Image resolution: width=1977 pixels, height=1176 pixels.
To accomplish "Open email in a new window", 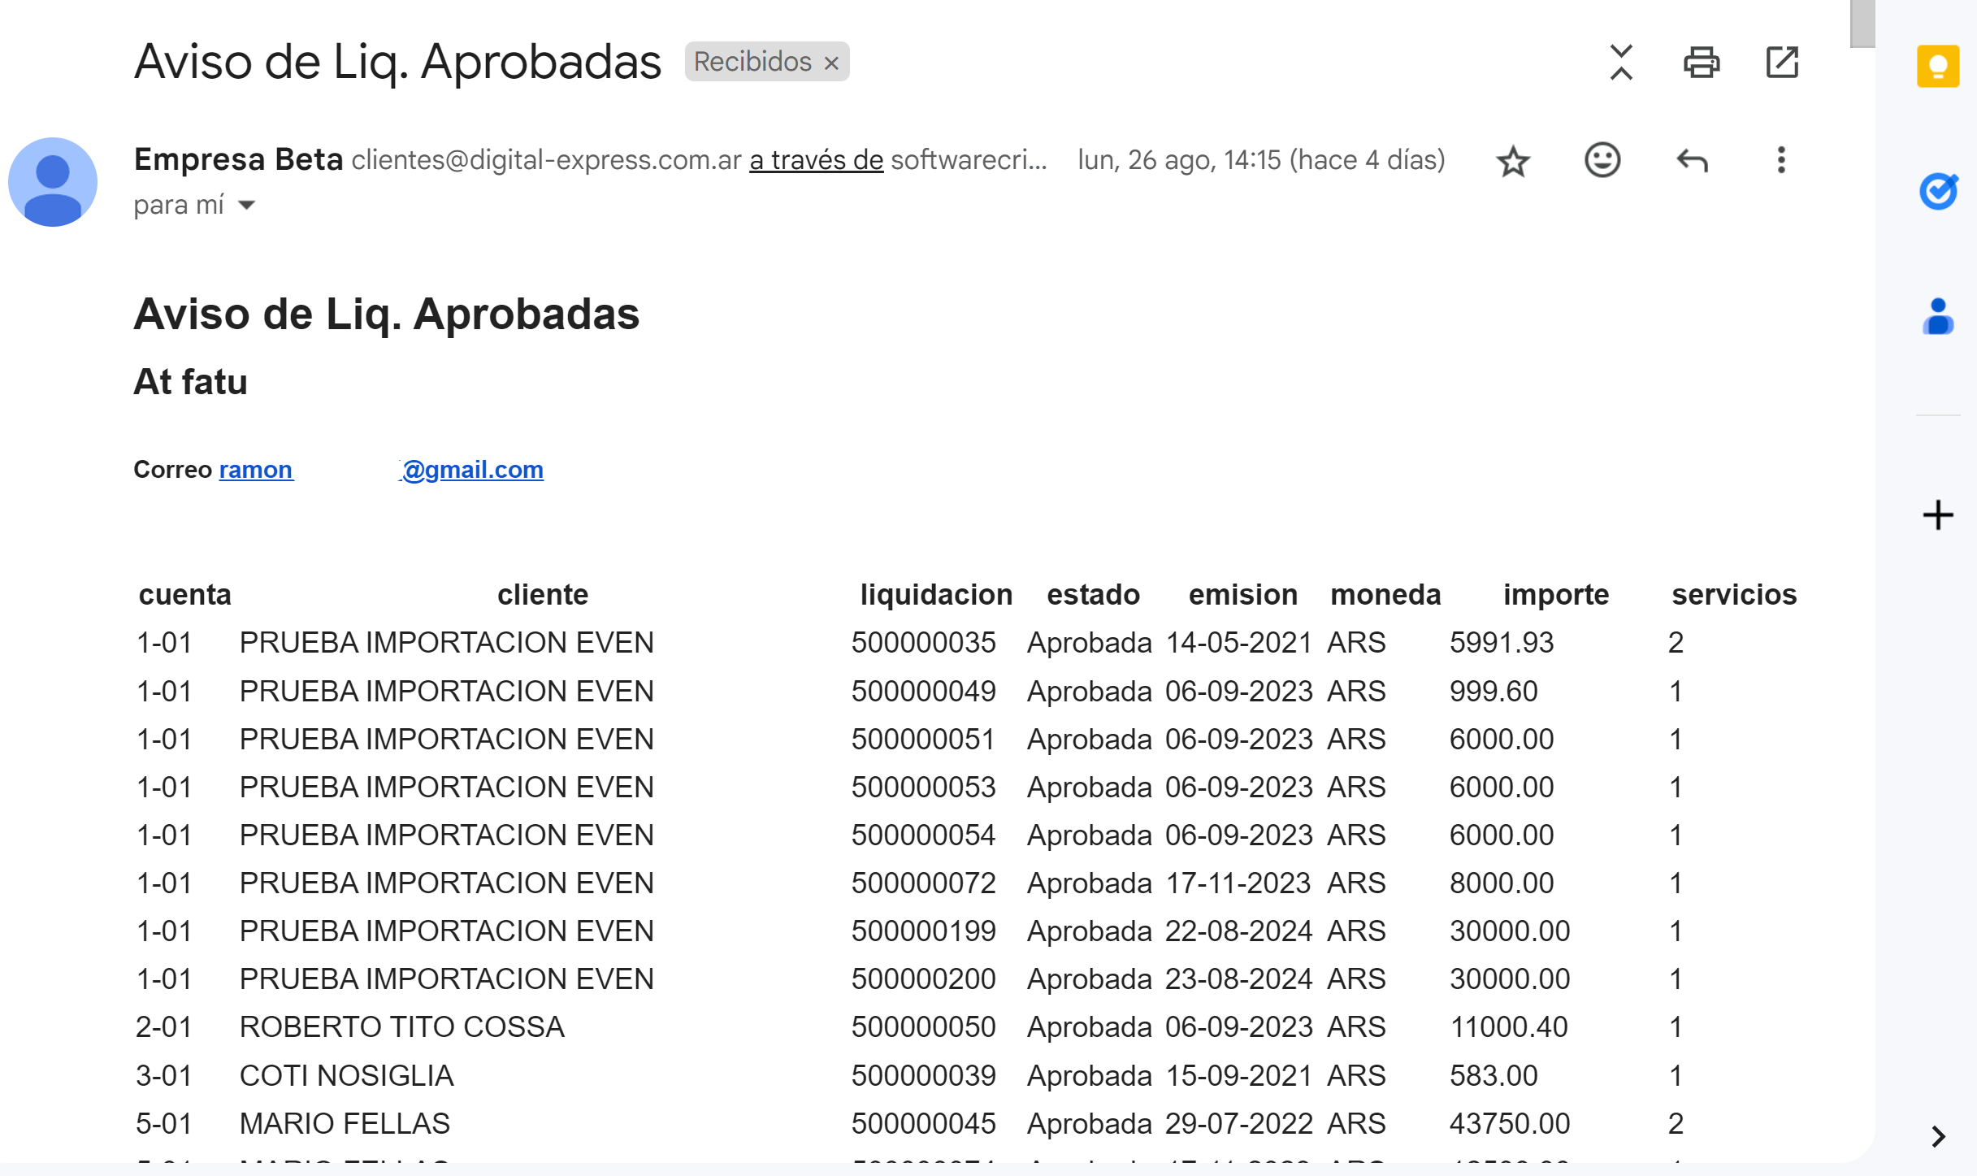I will pyautogui.click(x=1782, y=63).
